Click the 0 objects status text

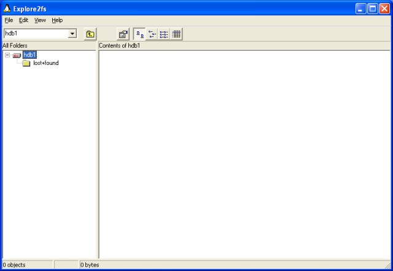coord(14,265)
